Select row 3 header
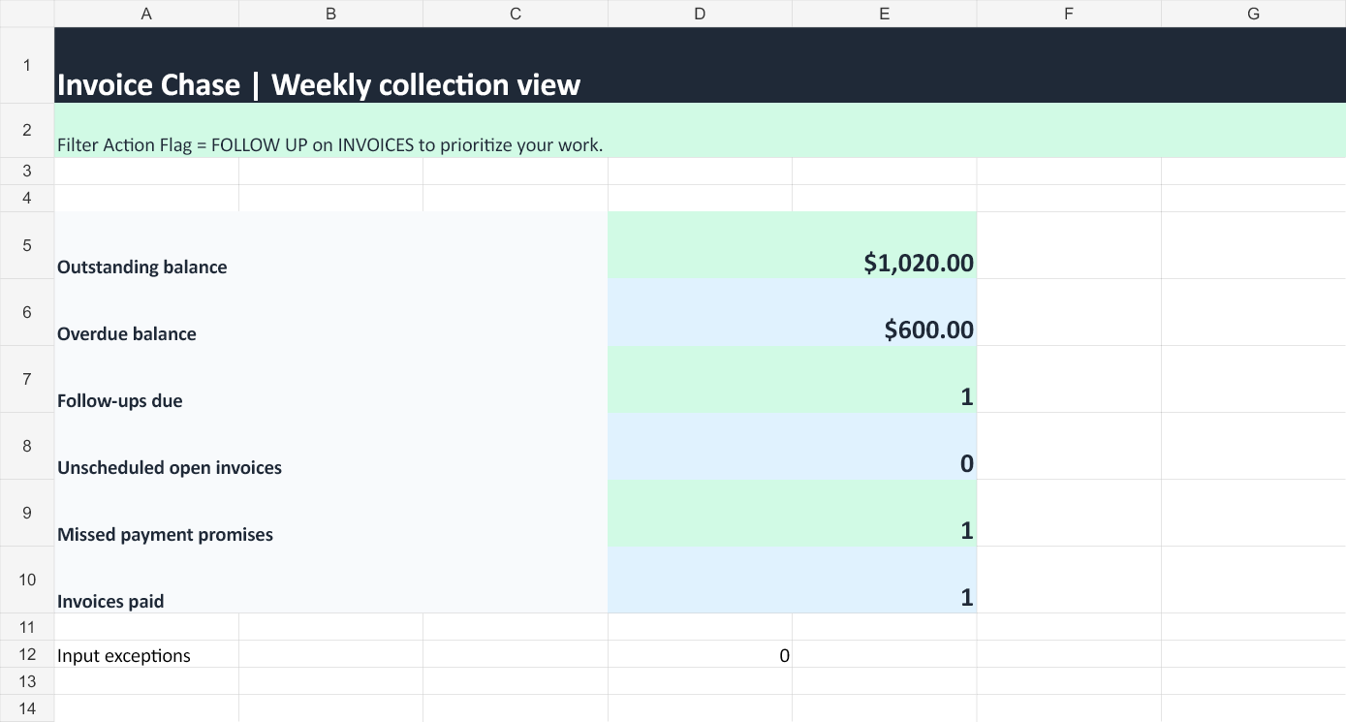This screenshot has width=1346, height=722. pos(27,171)
